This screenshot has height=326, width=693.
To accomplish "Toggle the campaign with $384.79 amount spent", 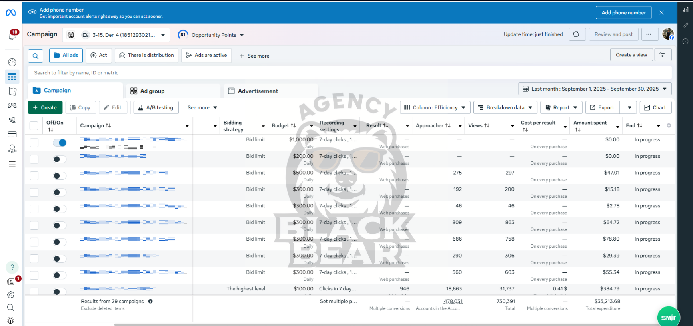I will 60,292.
